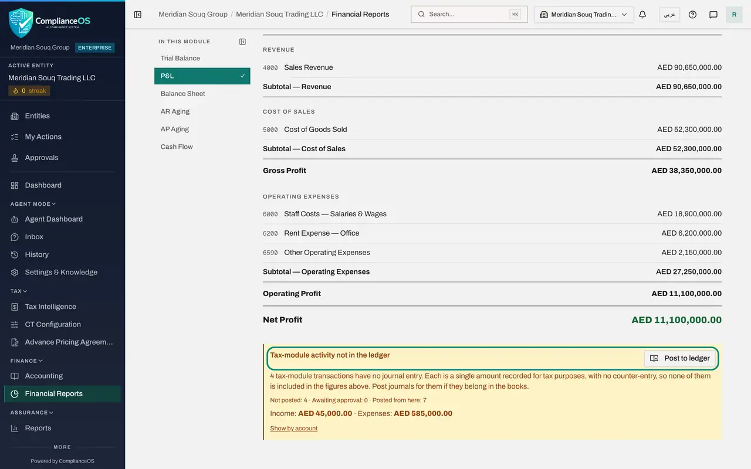The width and height of the screenshot is (751, 469).
Task: Open the chat messages icon
Action: click(x=713, y=15)
